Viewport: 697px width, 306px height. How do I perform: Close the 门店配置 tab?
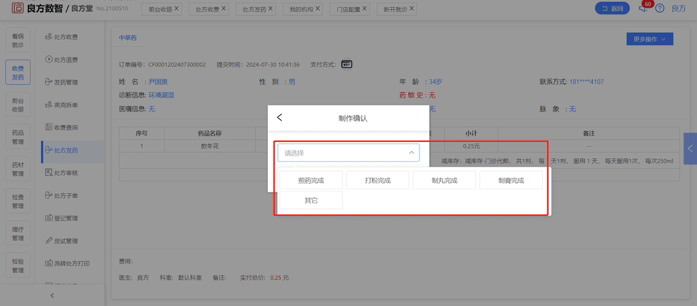click(364, 9)
